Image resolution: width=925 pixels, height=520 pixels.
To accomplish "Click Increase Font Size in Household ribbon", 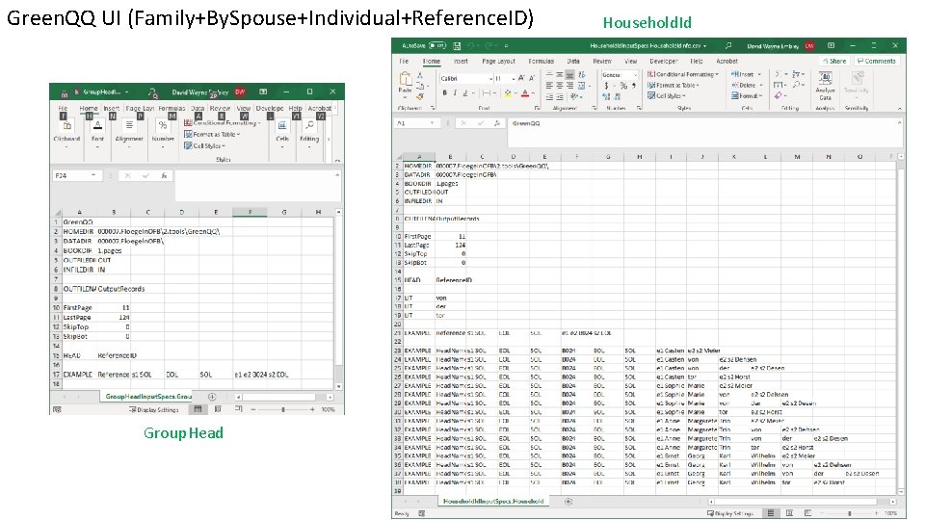I will pyautogui.click(x=521, y=78).
